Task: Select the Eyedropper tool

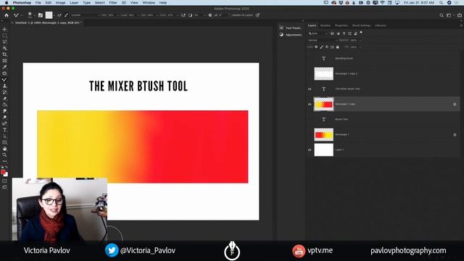Action: tap(4, 67)
